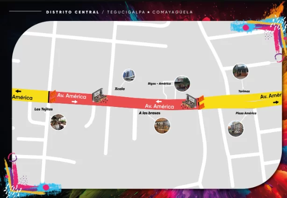
Task: Click the Las Tejitas label
Action: [x=43, y=109]
